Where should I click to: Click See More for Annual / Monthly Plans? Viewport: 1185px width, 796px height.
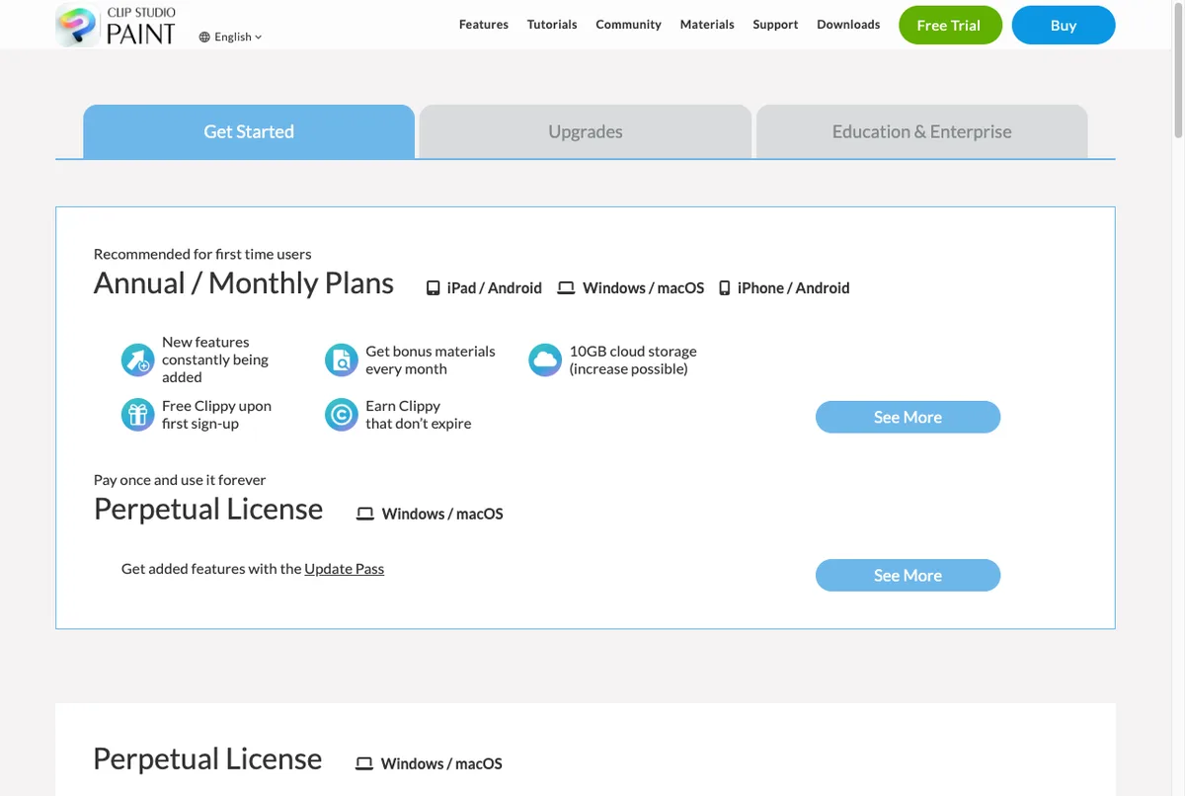(908, 417)
